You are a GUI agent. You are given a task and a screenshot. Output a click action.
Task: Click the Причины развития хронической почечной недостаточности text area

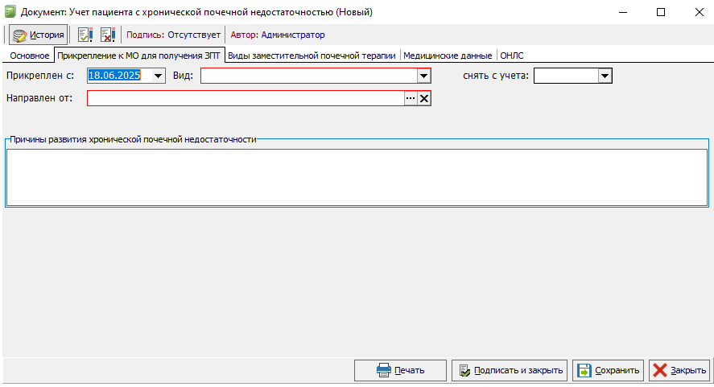click(357, 178)
